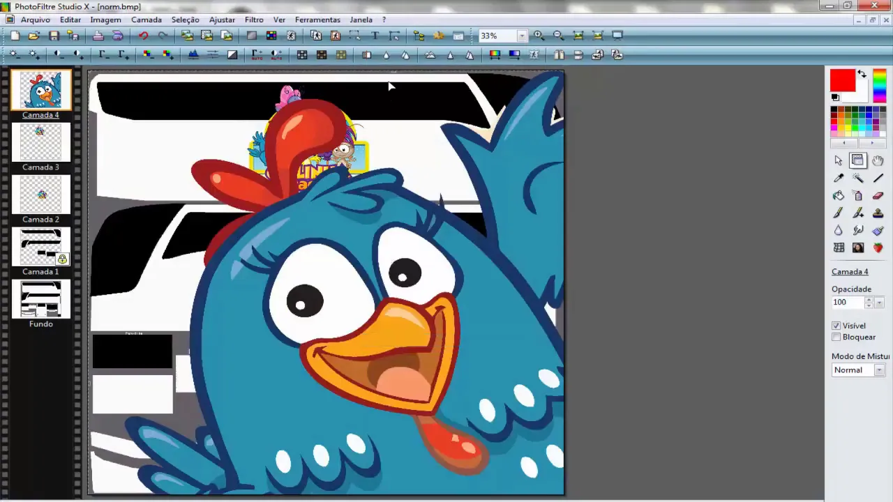
Task: Click the Text tool T icon
Action: tap(375, 36)
